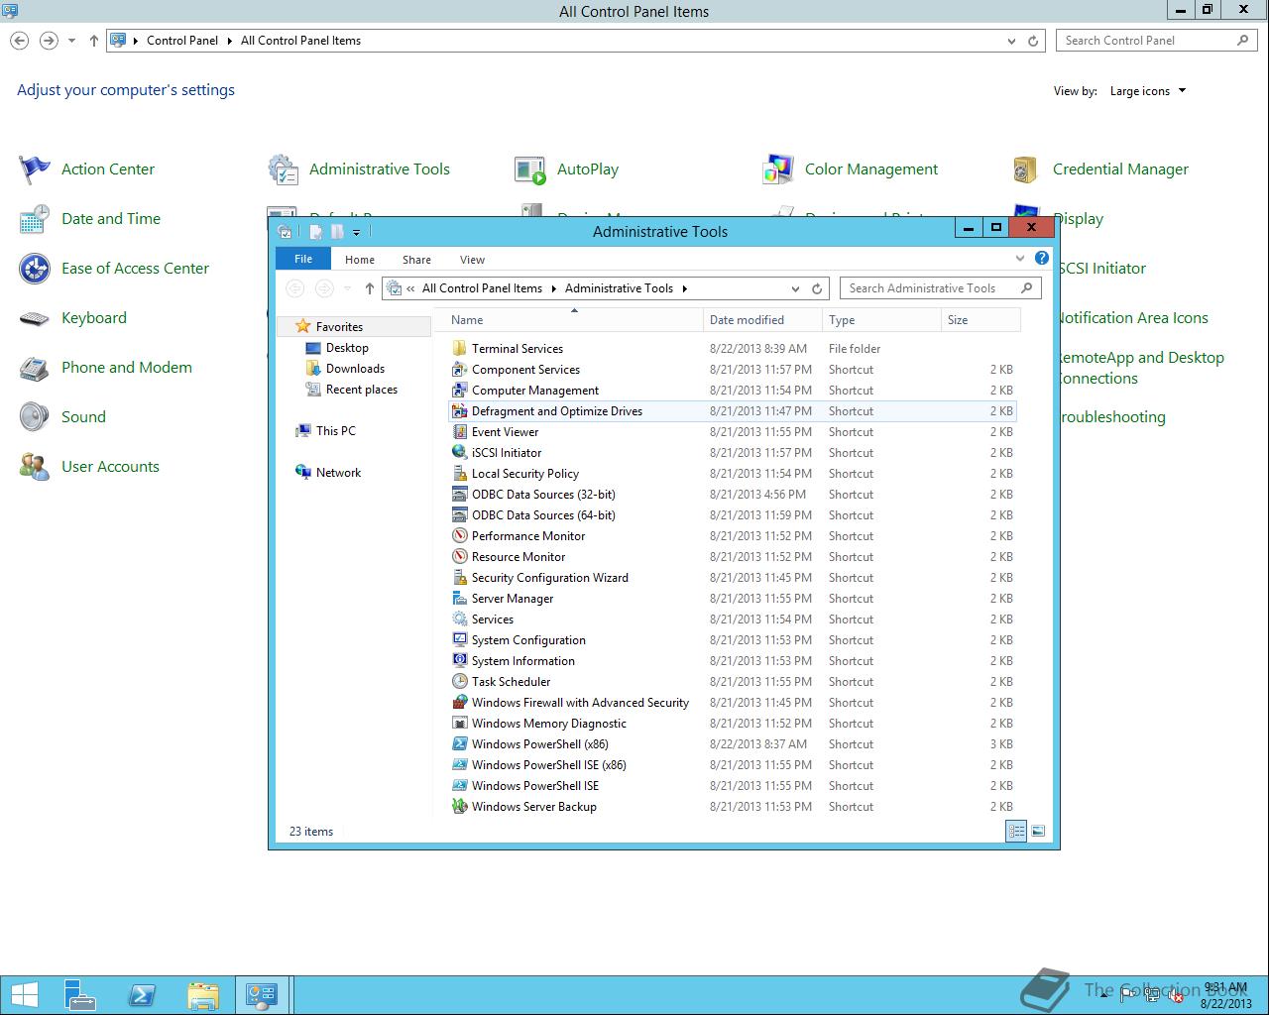Open the Action Center icon
The image size is (1269, 1015).
(x=35, y=169)
